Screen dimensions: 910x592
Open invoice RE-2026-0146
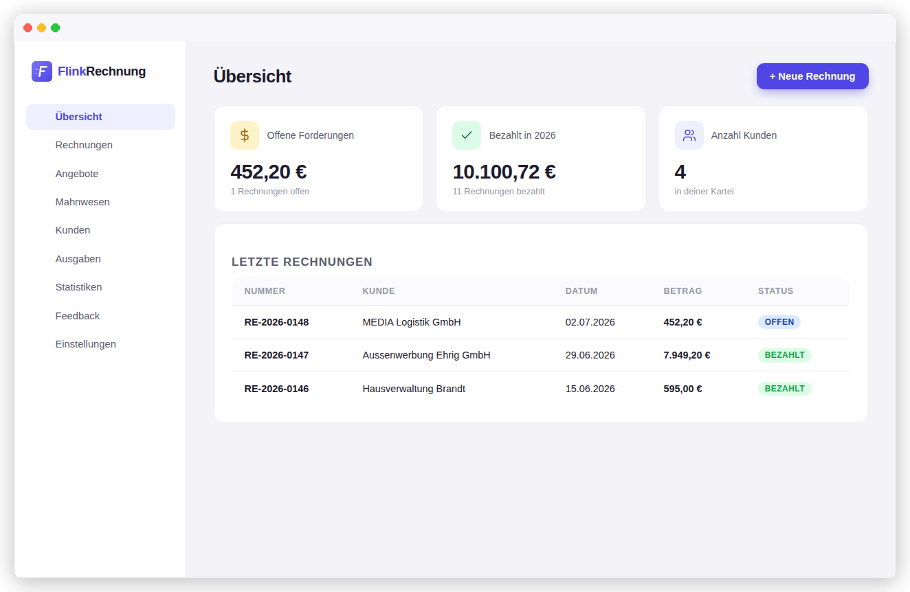(x=276, y=389)
